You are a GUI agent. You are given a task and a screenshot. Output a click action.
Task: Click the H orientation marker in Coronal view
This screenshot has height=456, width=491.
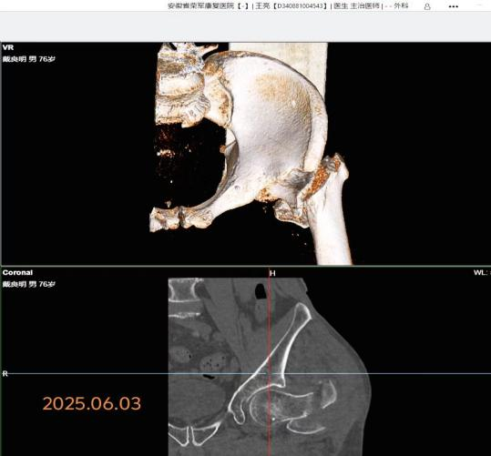tap(272, 274)
